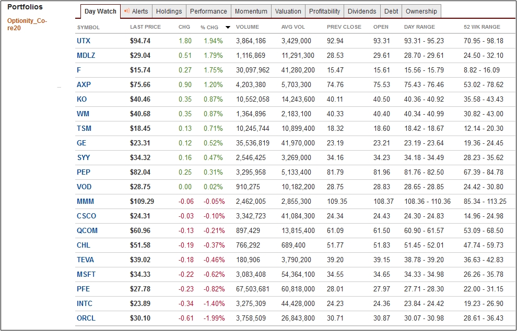Select the TEVA ticker link
This screenshot has height=331, width=517.
(x=86, y=260)
